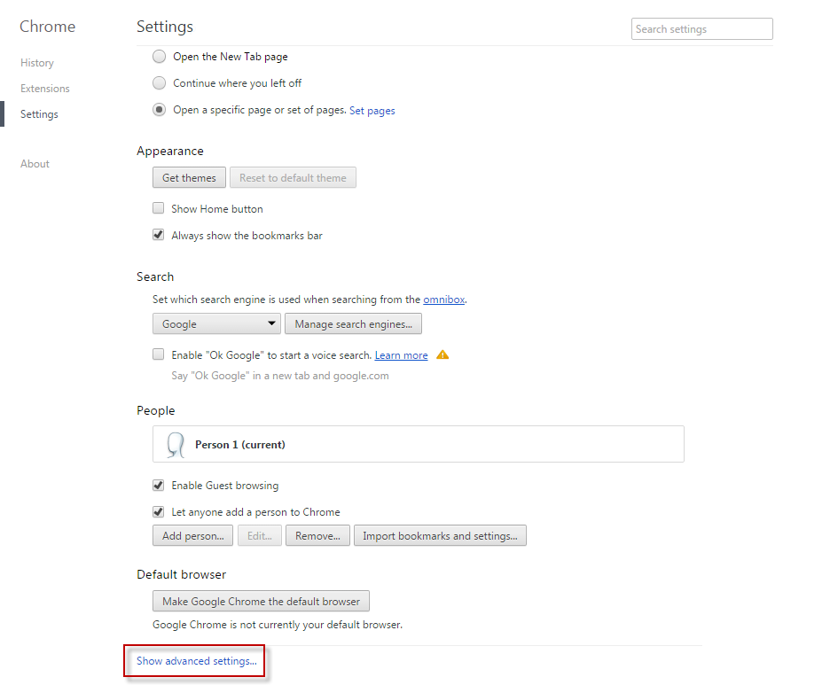Open the Set pages link
The image size is (830, 685).
(x=372, y=111)
